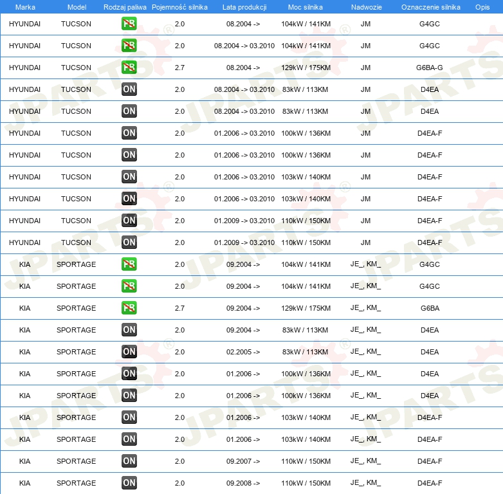The height and width of the screenshot is (494, 503).
Task: Click the Oznaczenie silnika column header
Action: tap(430, 7)
